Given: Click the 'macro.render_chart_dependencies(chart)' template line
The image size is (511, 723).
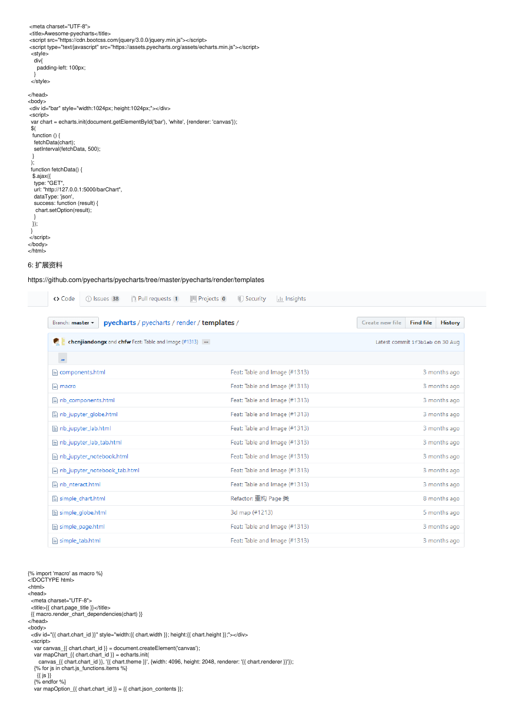Looking at the screenshot, I should pos(87,614).
